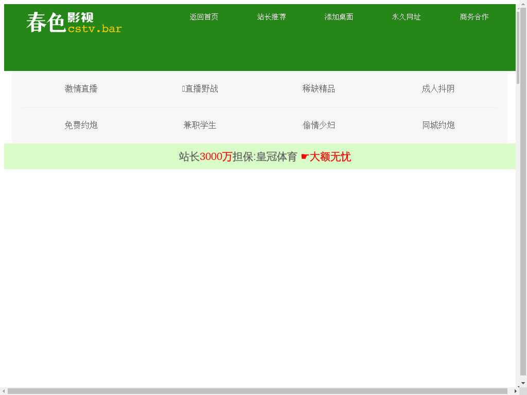Click 商务合作 in the top navigation

click(x=474, y=17)
